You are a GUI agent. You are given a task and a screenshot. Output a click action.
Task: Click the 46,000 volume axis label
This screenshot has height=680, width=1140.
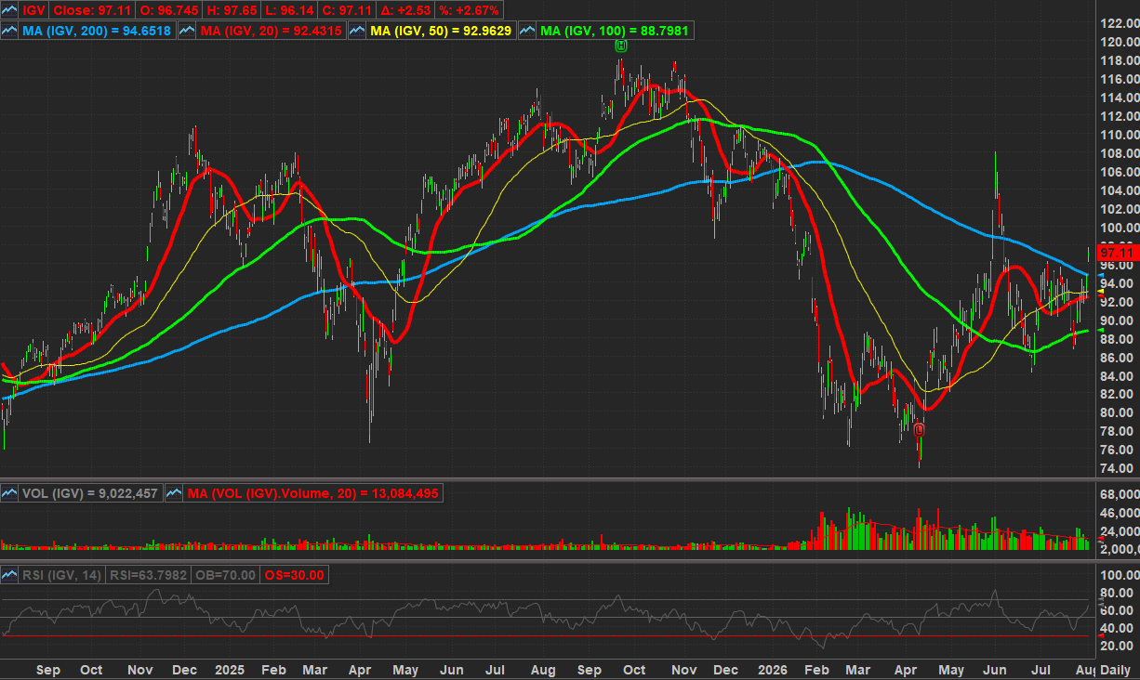[1119, 513]
